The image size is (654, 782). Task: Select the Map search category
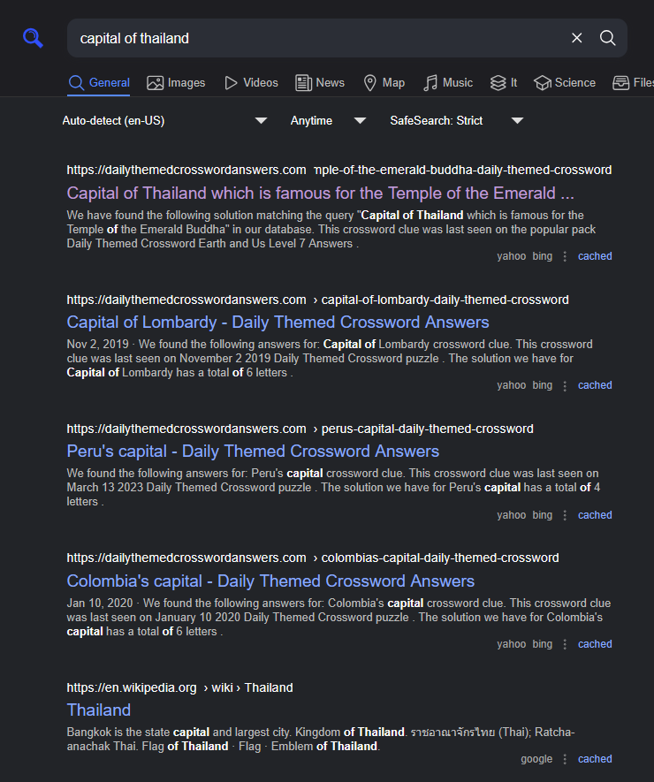point(384,83)
